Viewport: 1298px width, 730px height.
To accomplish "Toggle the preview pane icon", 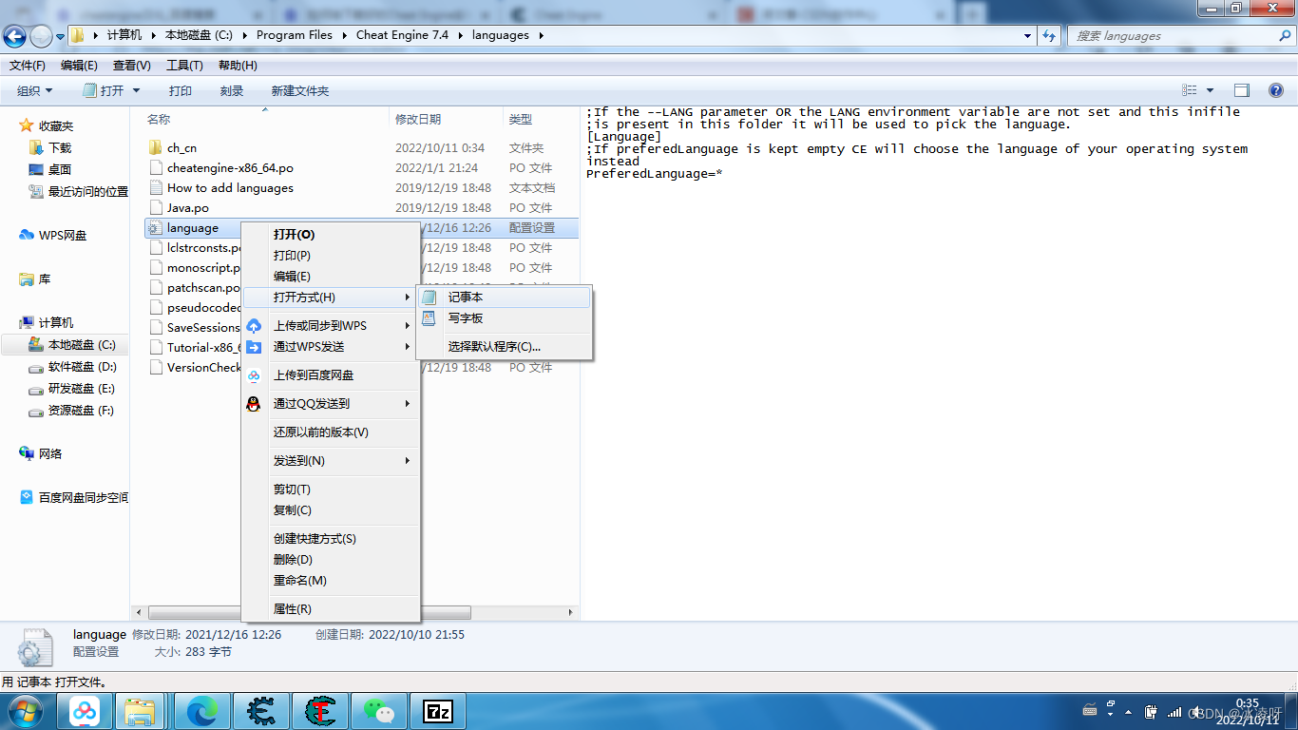I will point(1242,90).
